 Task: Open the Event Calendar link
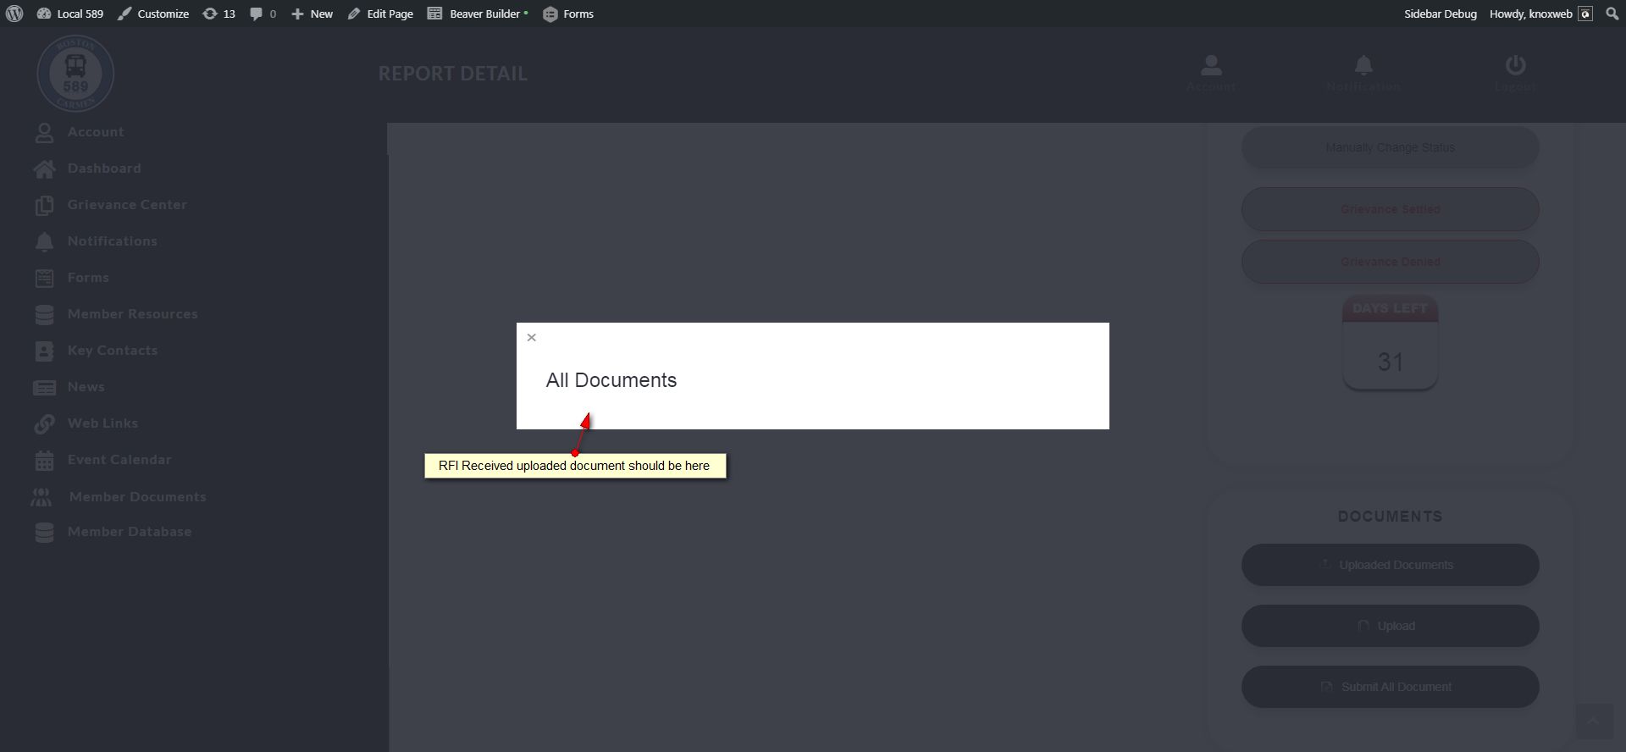point(119,460)
